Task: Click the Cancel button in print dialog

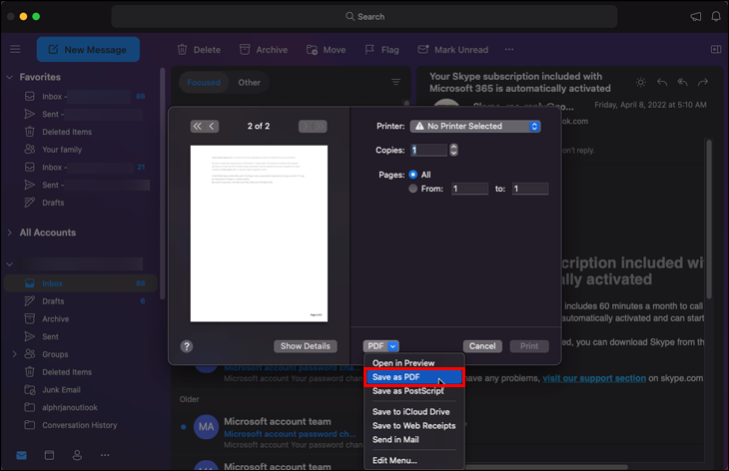Action: click(x=482, y=346)
